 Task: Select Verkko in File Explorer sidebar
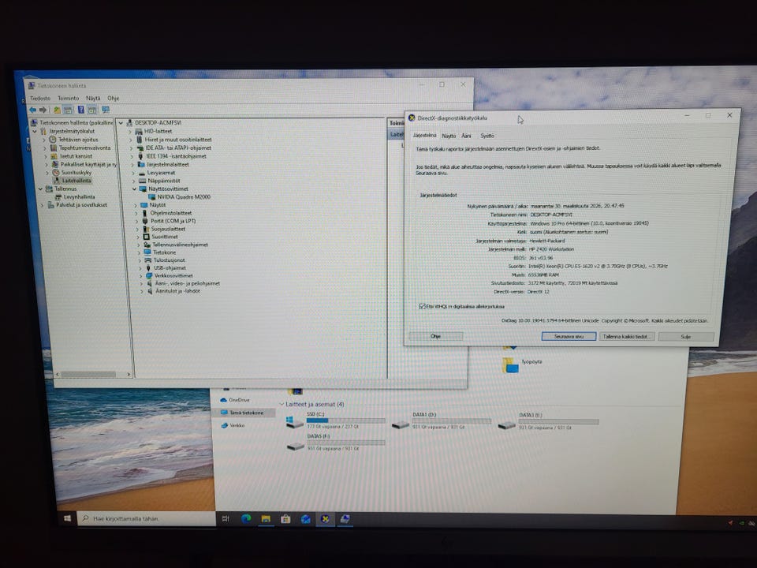(233, 425)
